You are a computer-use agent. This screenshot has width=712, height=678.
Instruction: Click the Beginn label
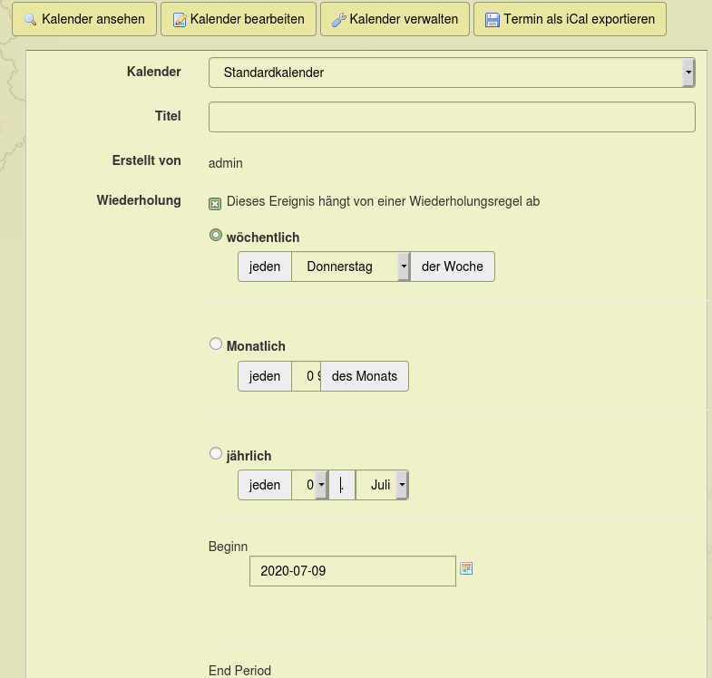pos(228,547)
